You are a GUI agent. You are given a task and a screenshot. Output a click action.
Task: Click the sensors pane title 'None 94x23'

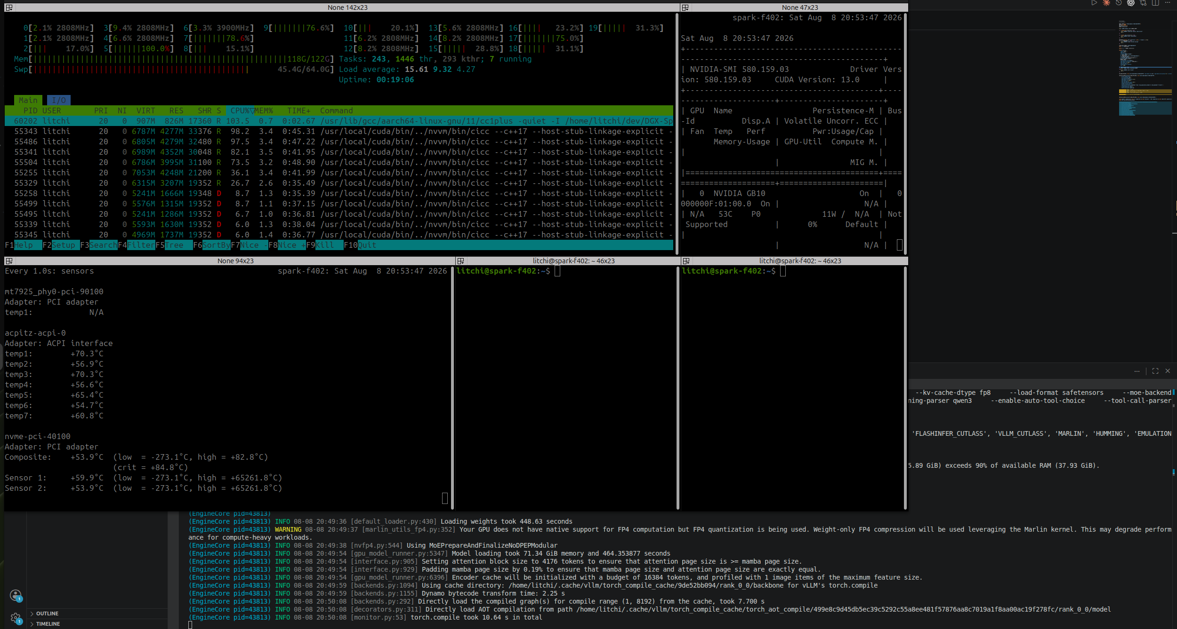click(235, 261)
